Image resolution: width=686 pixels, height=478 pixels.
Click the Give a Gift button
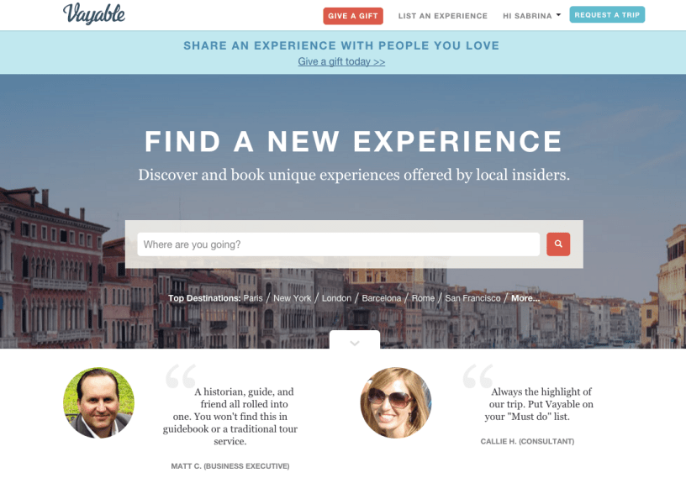pyautogui.click(x=353, y=16)
